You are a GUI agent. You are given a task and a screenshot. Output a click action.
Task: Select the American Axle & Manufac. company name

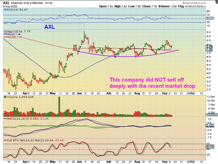27,3
